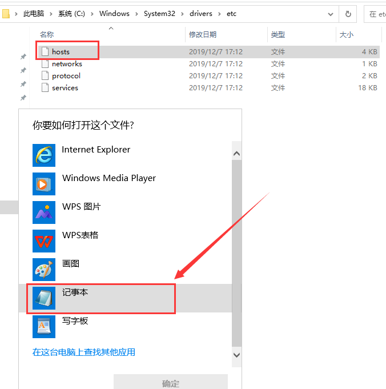Viewport: 386px width, 389px height.
Task: Sort by 类型 column header
Action: pyautogui.click(x=278, y=34)
